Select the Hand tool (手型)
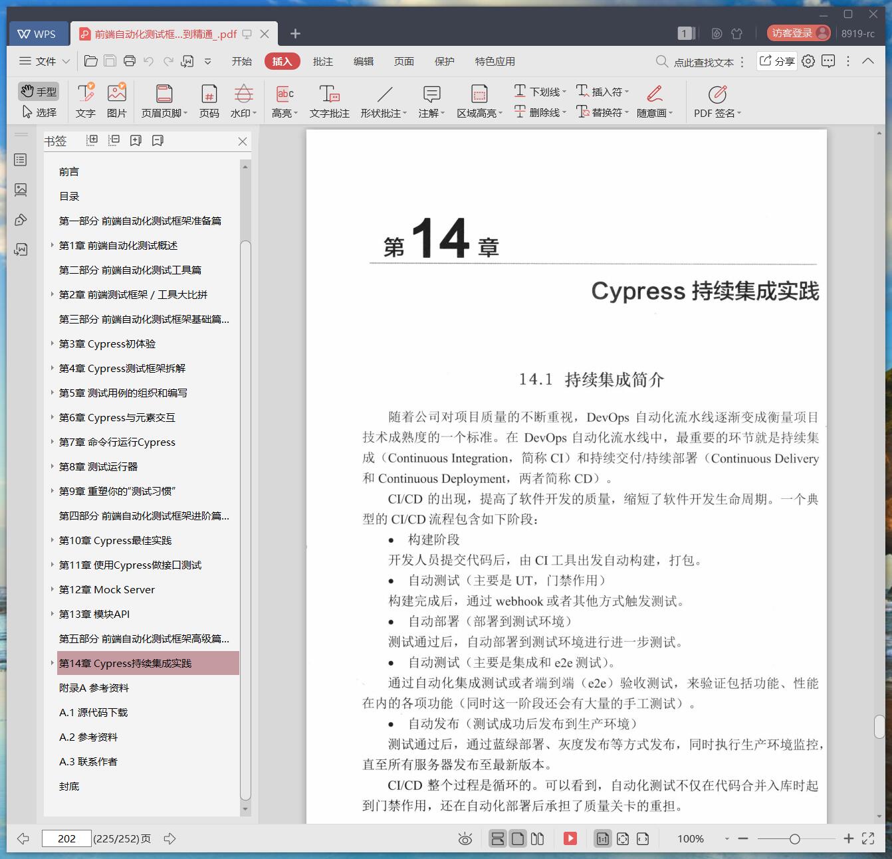The width and height of the screenshot is (892, 859). coord(39,92)
